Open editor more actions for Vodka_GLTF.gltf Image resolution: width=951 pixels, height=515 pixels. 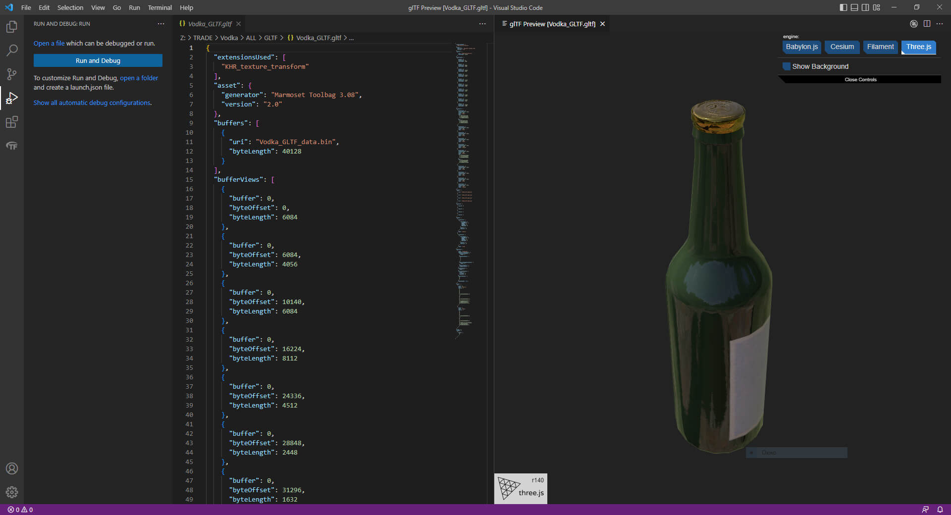[x=482, y=24]
